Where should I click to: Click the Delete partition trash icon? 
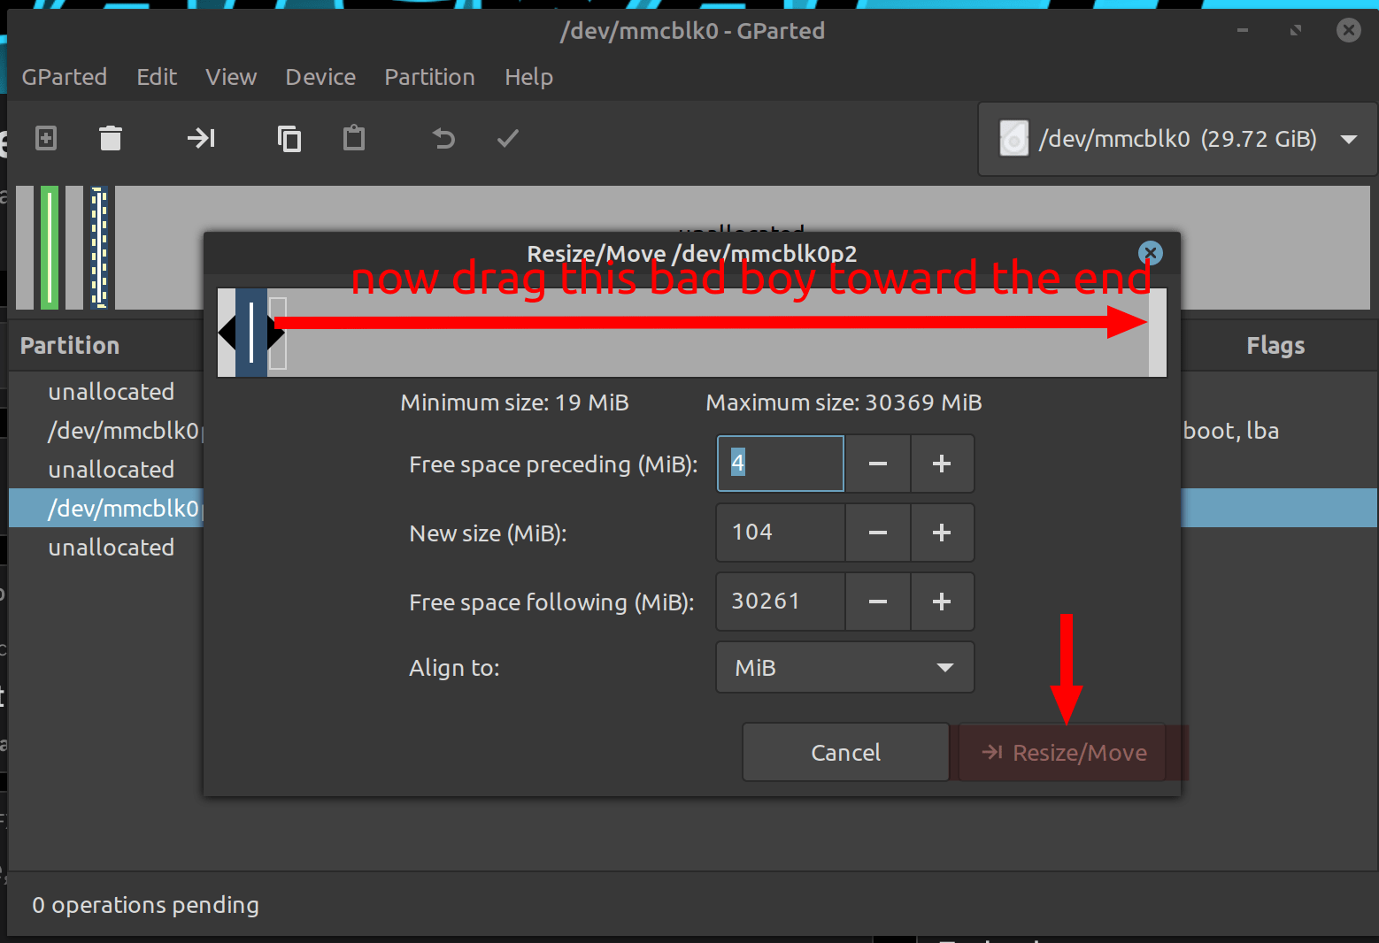click(111, 139)
